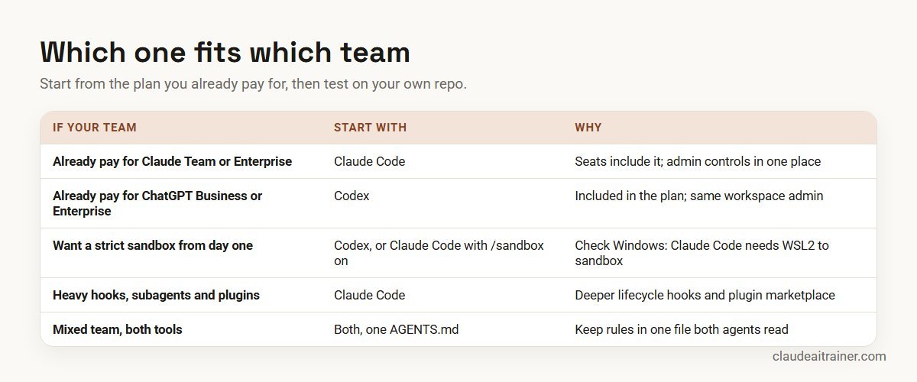Screen dimensions: 917x382
Task: Select 'Claude Code' in the Claude Team row
Action: tap(369, 161)
